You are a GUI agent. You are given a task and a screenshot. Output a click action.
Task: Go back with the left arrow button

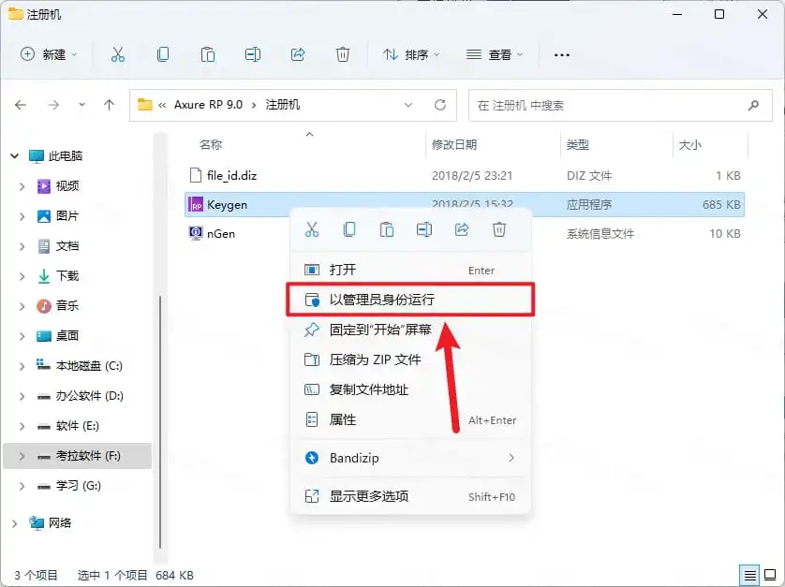[21, 105]
